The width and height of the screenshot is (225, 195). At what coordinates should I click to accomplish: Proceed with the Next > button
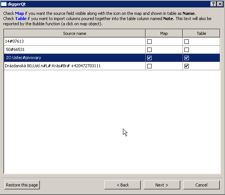coord(162,185)
